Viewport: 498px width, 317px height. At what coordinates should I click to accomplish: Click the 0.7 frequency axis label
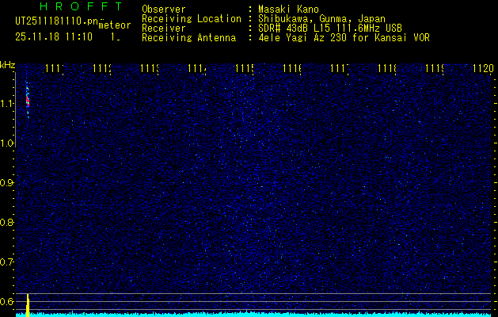(x=7, y=262)
